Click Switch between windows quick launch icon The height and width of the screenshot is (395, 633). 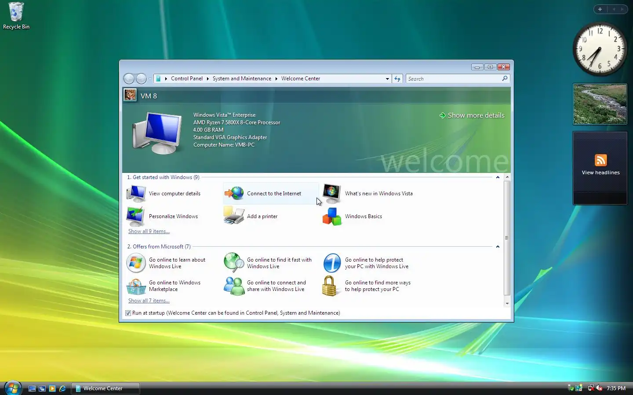42,388
